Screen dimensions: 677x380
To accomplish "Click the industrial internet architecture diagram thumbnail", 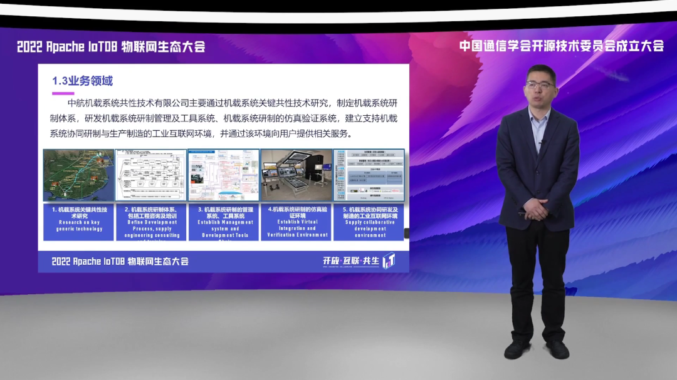I will (369, 175).
